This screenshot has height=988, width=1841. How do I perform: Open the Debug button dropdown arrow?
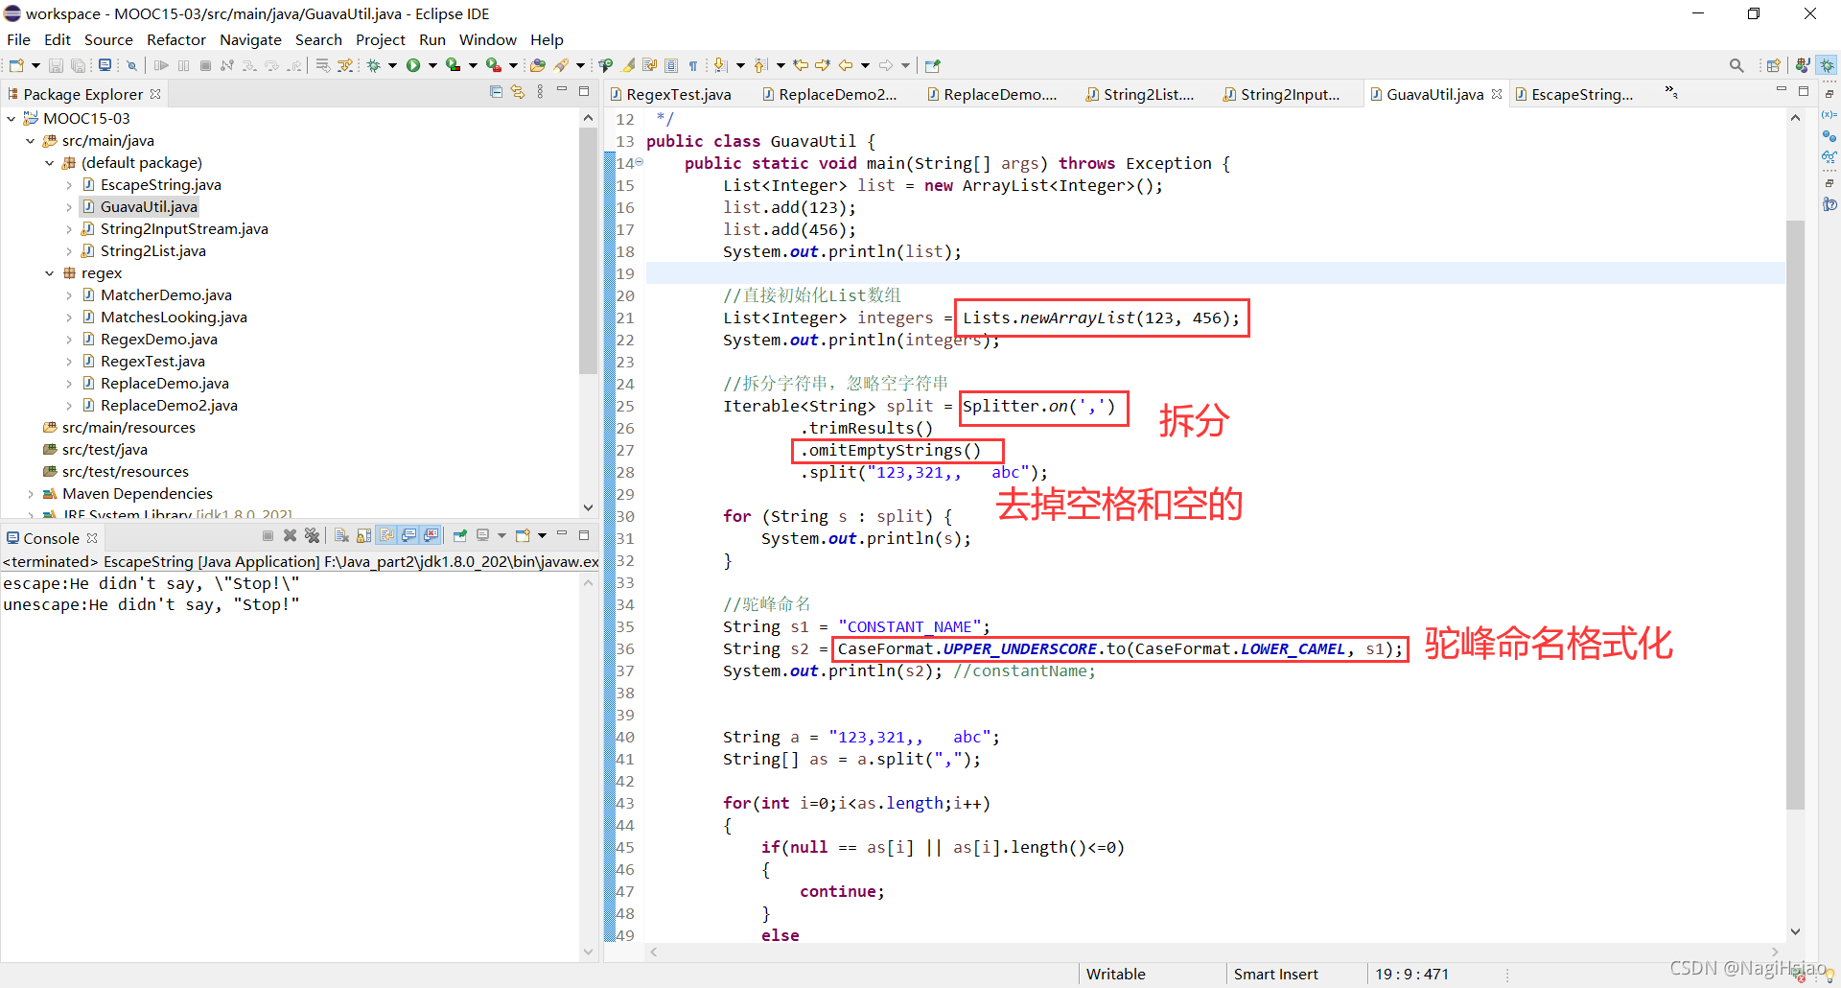click(392, 65)
